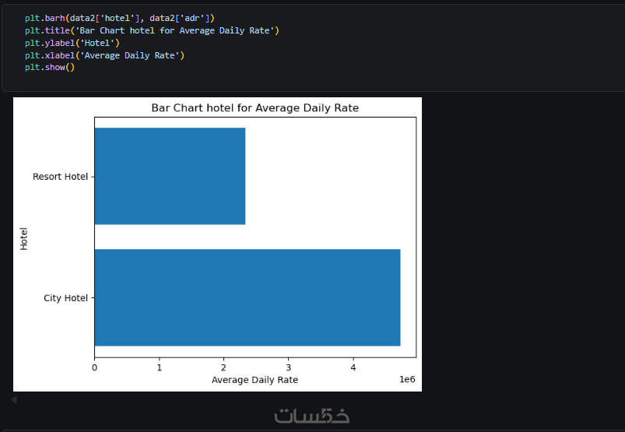625x432 pixels.
Task: Click the x-axis tick label 2
Action: (x=224, y=367)
